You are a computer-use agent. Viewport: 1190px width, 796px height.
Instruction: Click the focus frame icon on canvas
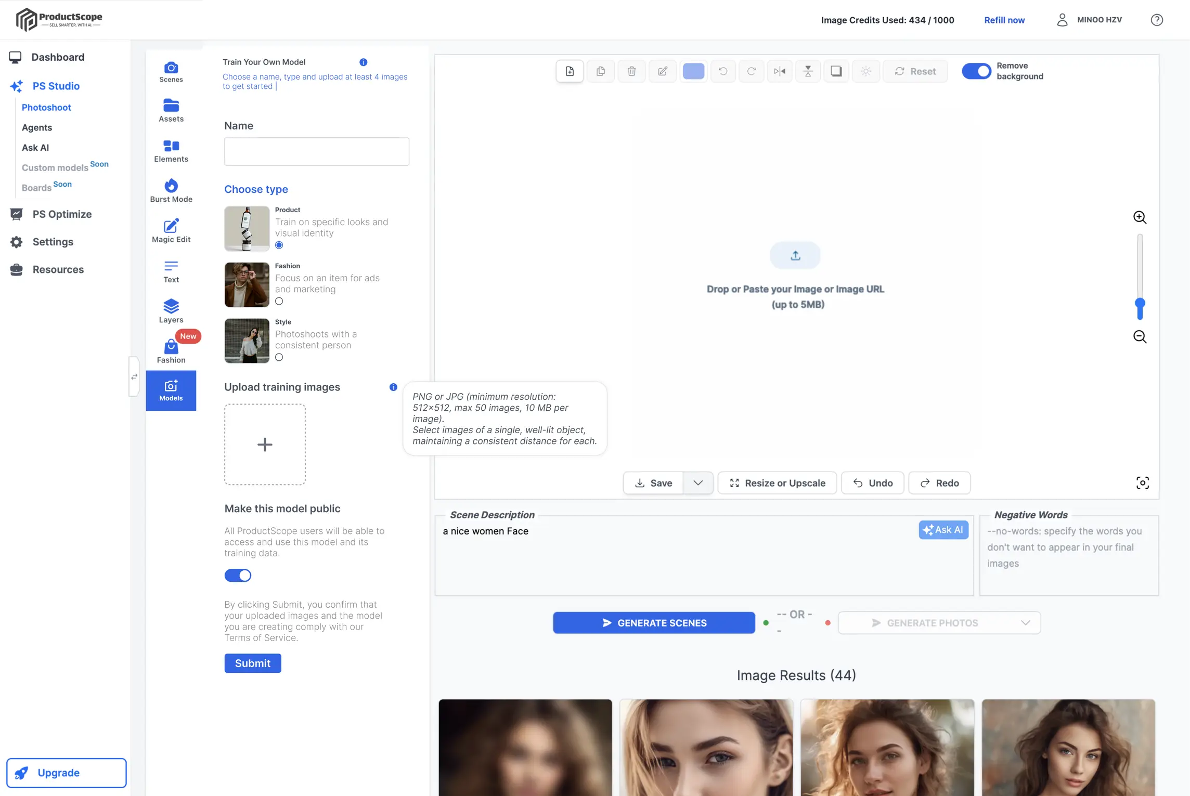(1142, 483)
